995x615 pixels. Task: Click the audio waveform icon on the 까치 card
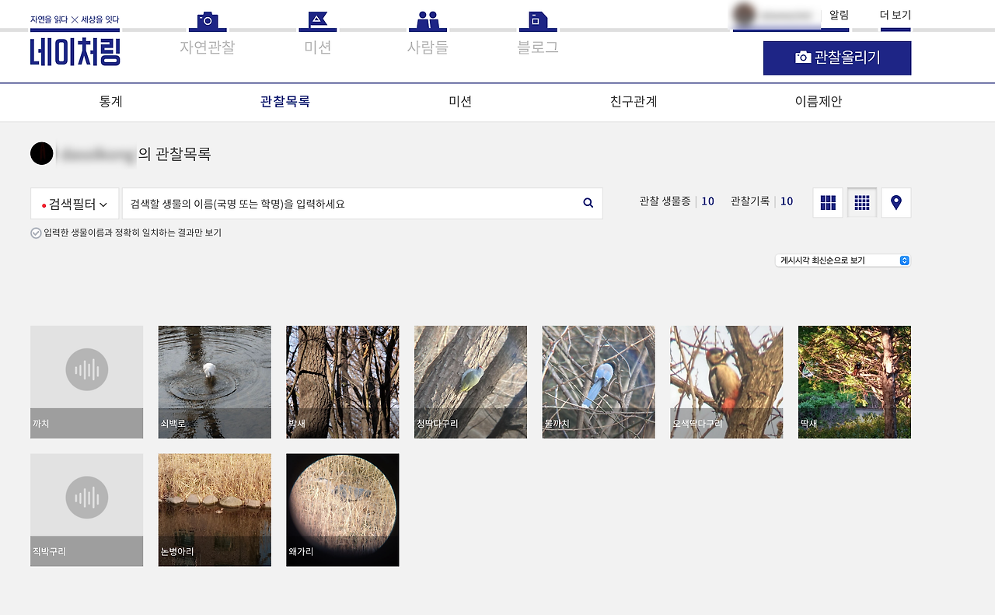click(86, 371)
